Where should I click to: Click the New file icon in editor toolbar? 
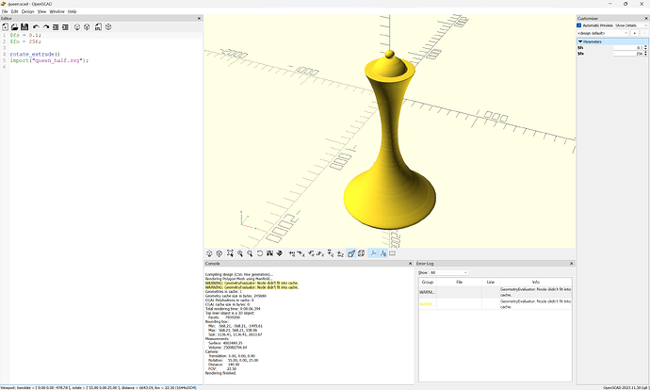6,26
